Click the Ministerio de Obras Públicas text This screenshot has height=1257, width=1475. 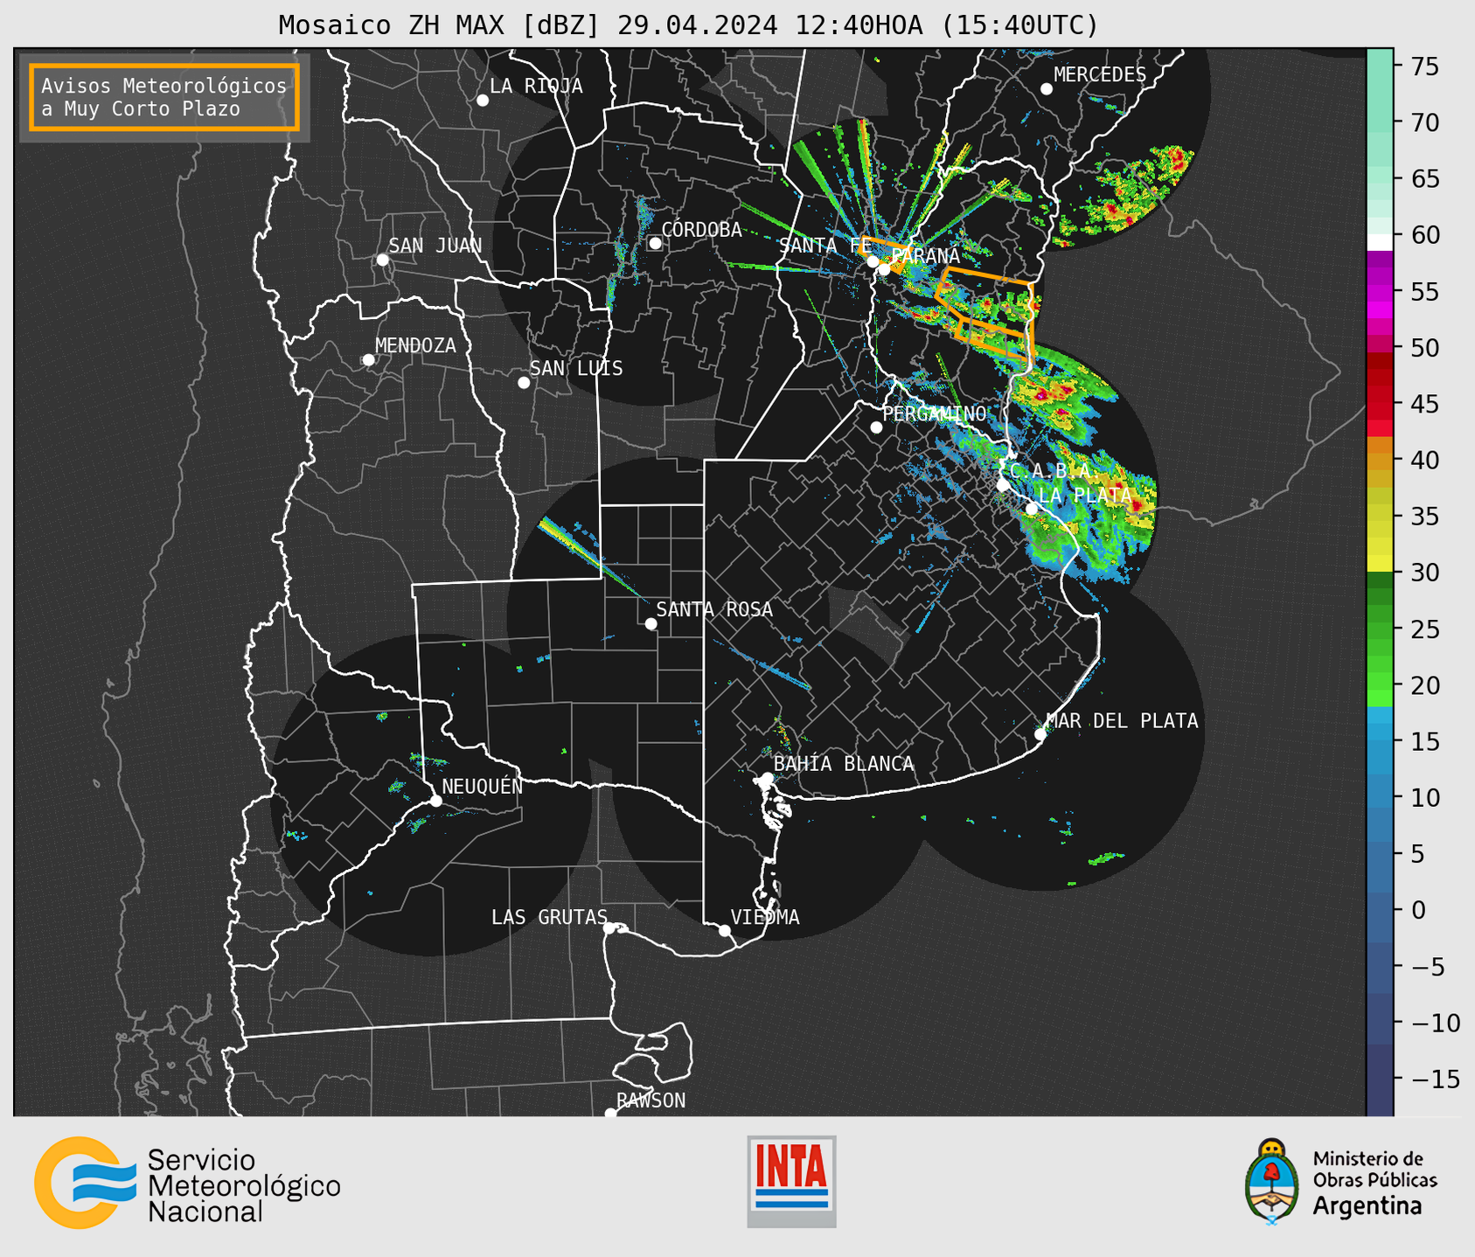[1374, 1169]
